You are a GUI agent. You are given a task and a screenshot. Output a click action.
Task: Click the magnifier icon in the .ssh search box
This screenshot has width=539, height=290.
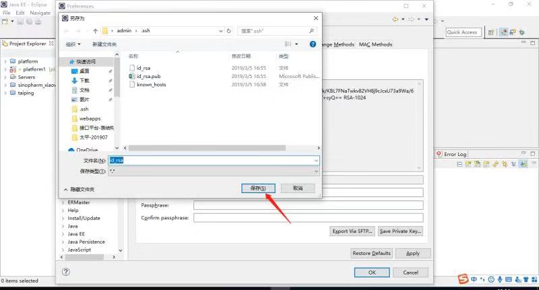click(311, 31)
